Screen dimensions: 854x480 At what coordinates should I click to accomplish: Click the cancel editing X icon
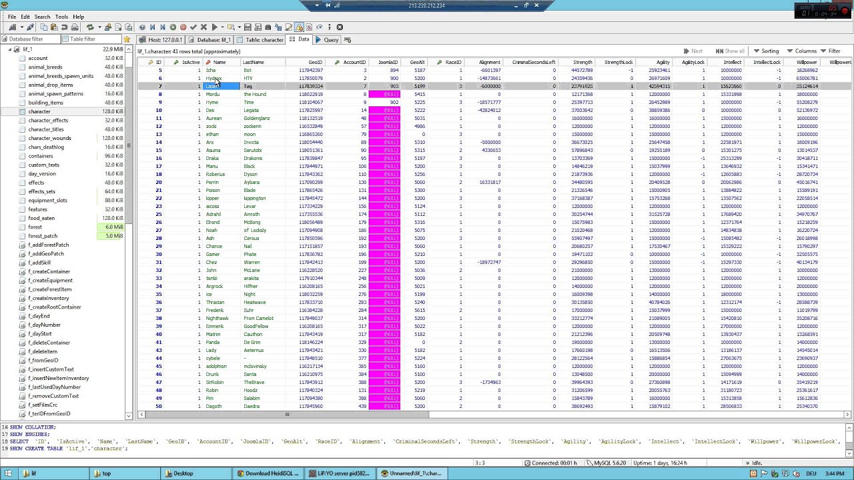pyautogui.click(x=203, y=27)
